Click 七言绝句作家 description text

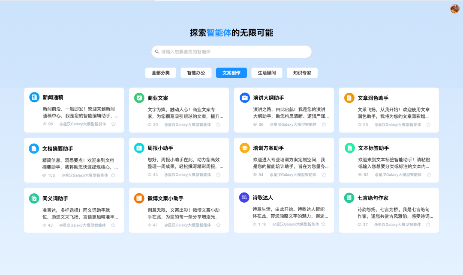click(395, 213)
